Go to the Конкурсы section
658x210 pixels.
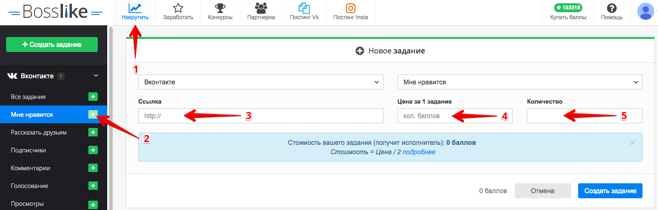tap(220, 13)
